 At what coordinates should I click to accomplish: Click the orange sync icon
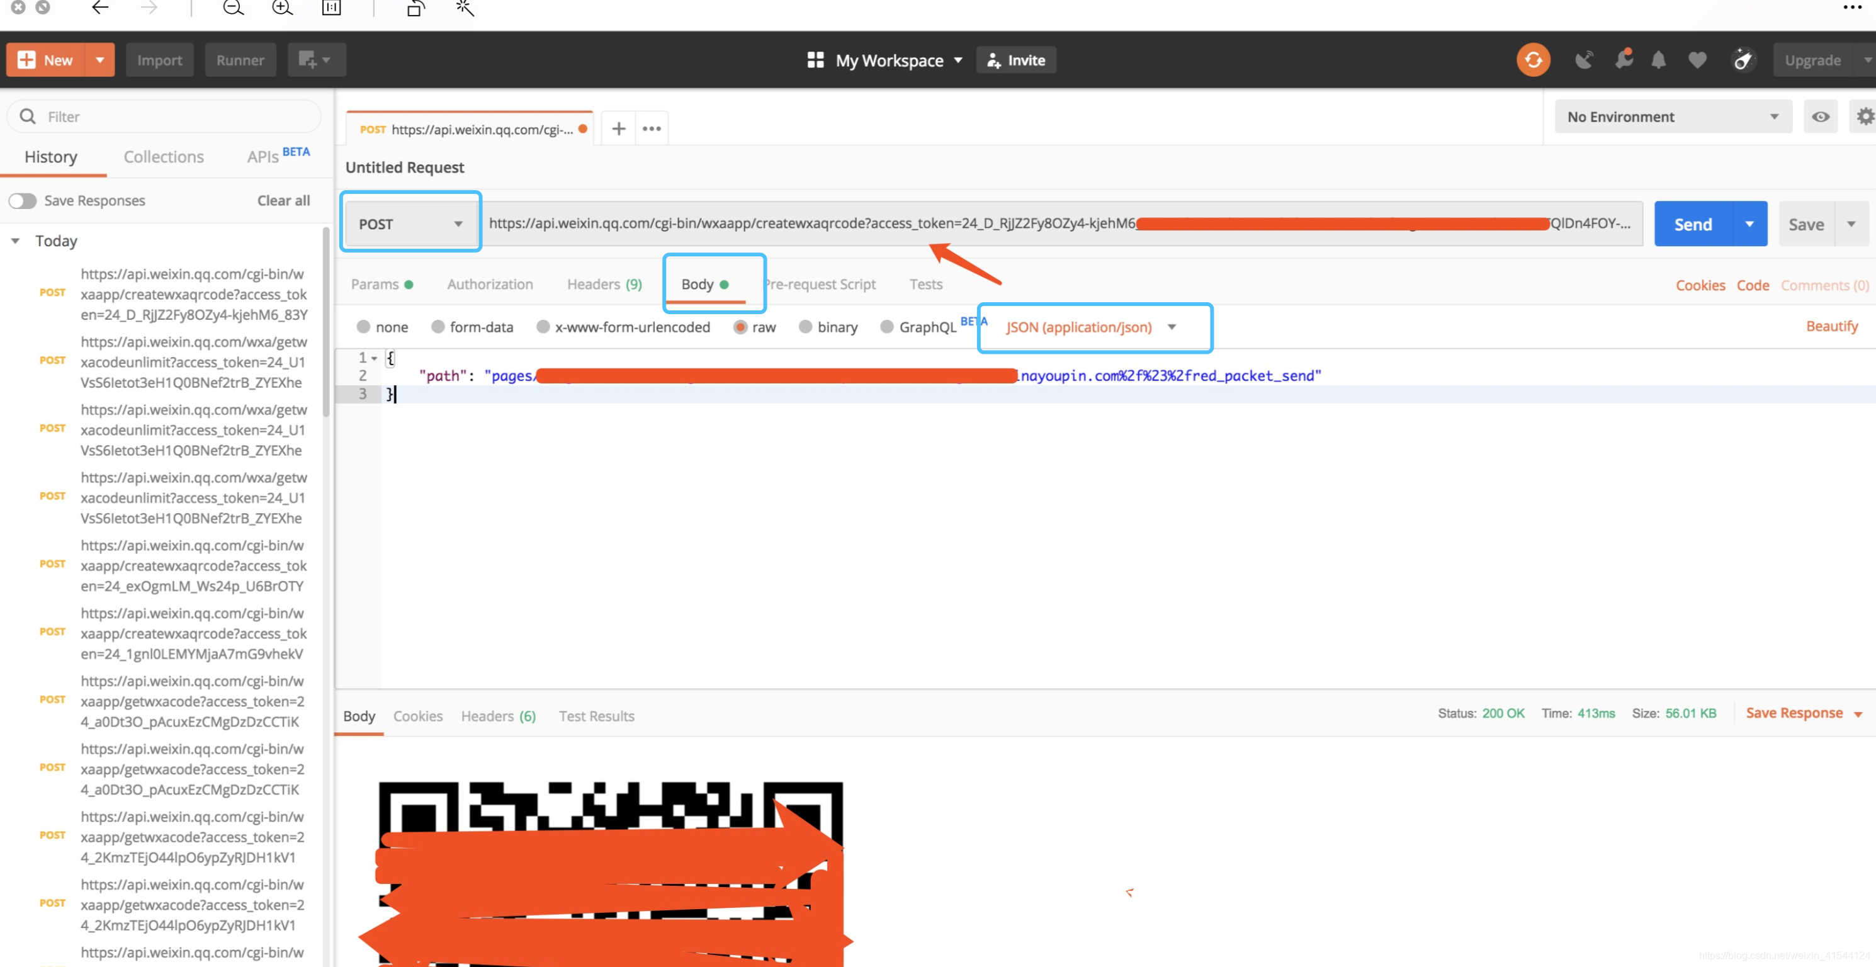[1533, 60]
